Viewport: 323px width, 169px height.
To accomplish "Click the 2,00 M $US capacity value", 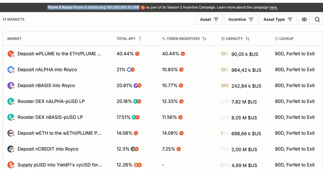I will tap(244, 149).
